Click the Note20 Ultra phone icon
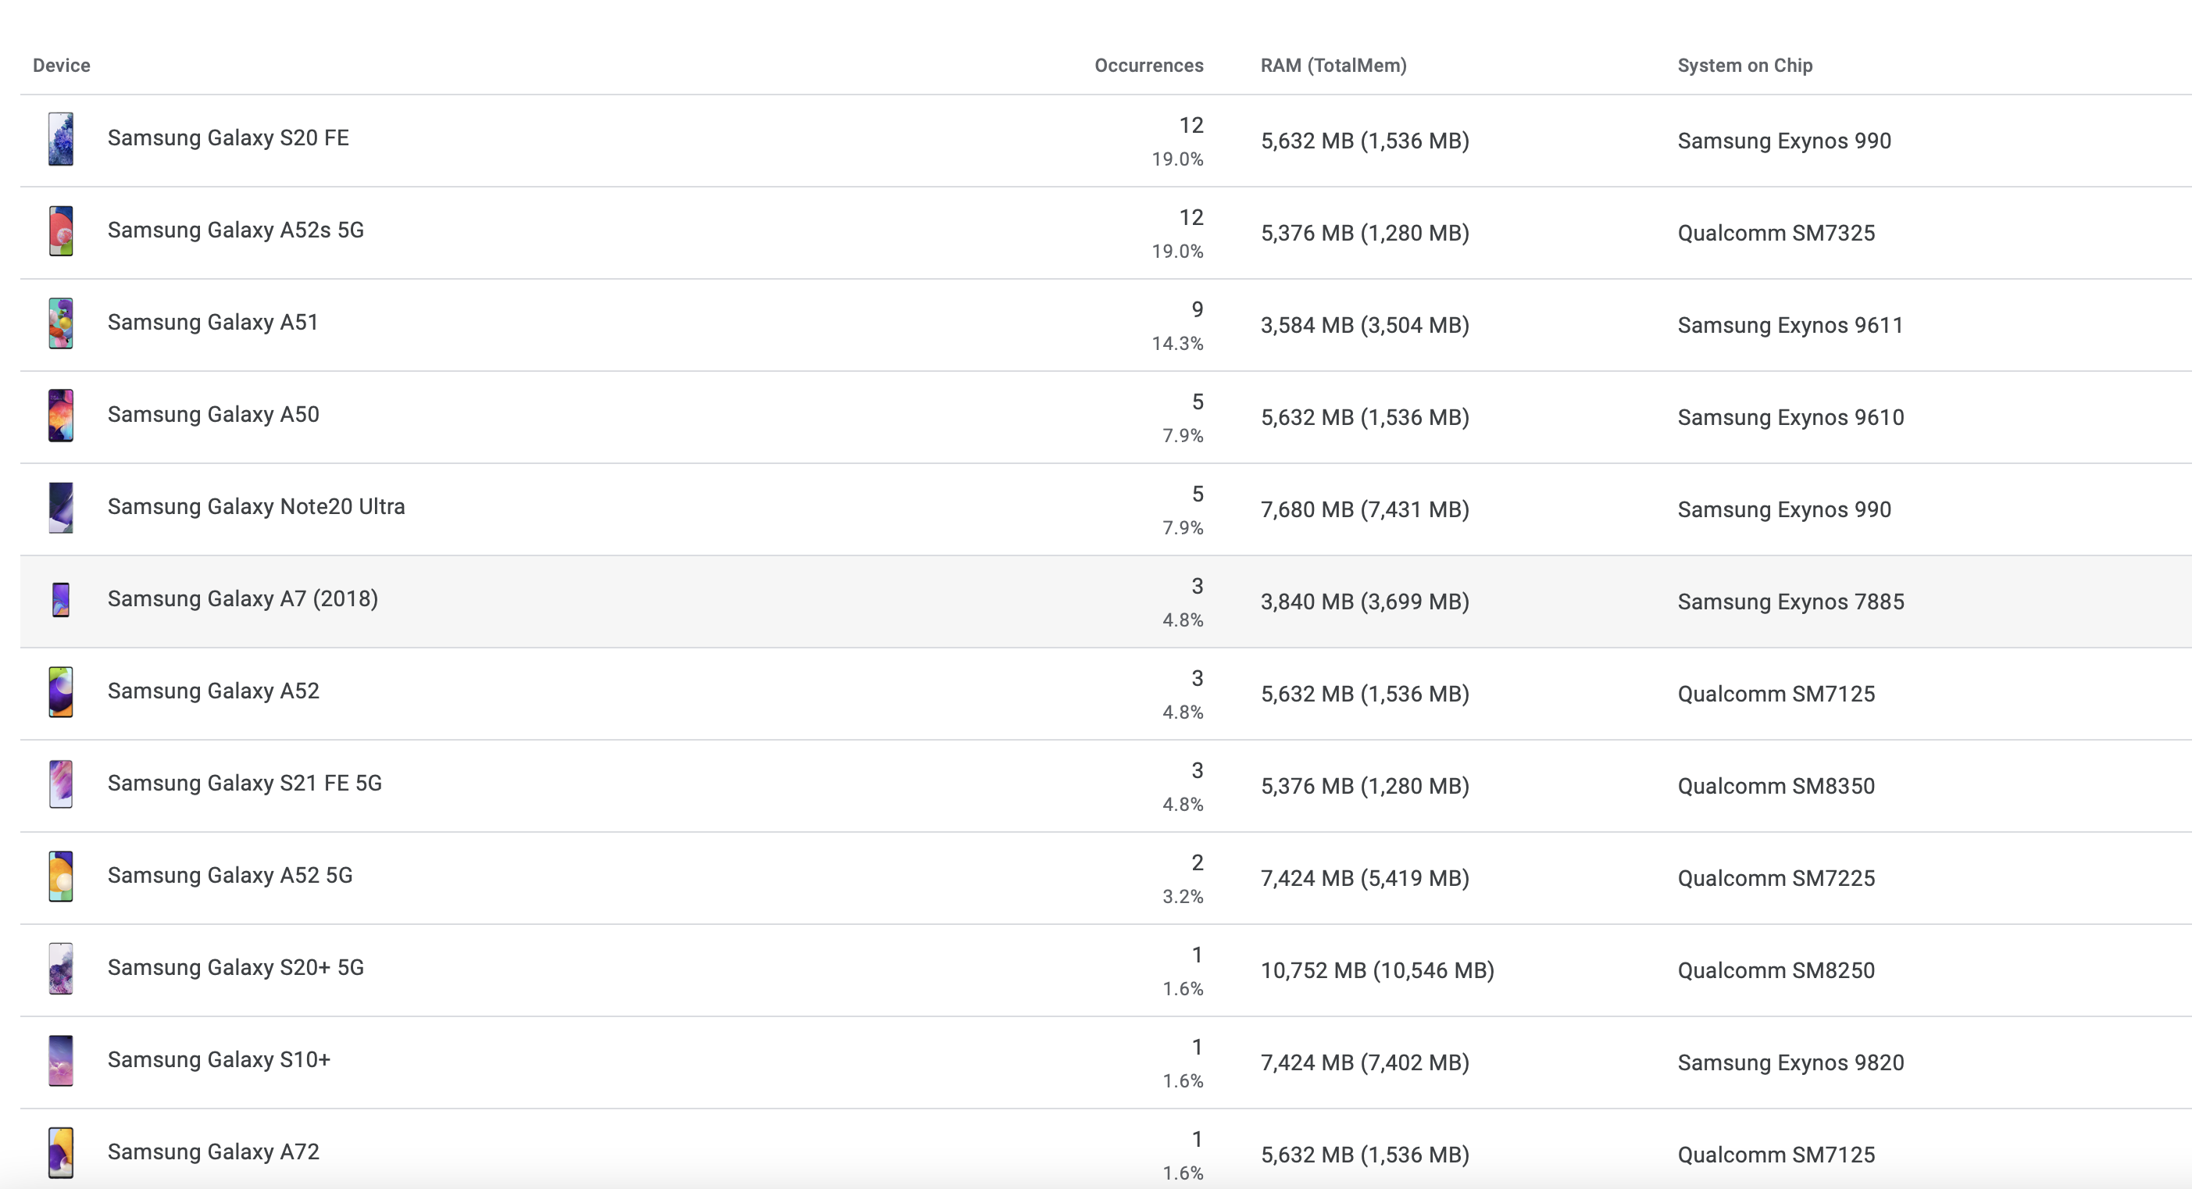This screenshot has height=1189, width=2192. pyautogui.click(x=60, y=507)
